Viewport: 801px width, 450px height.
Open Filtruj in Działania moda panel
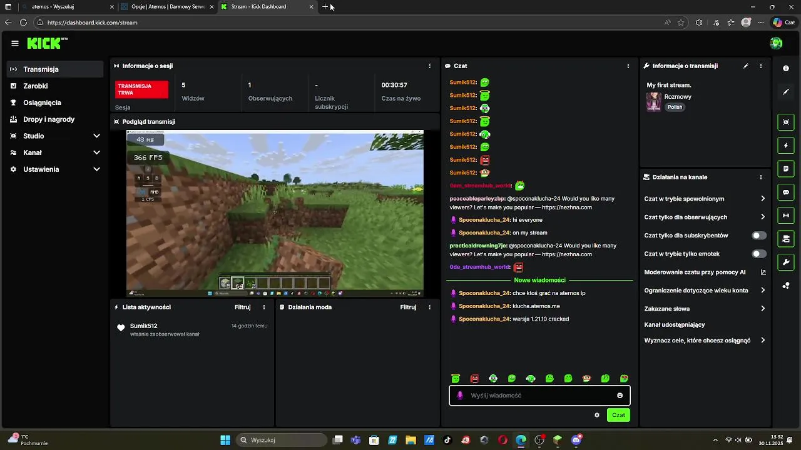[x=408, y=307]
